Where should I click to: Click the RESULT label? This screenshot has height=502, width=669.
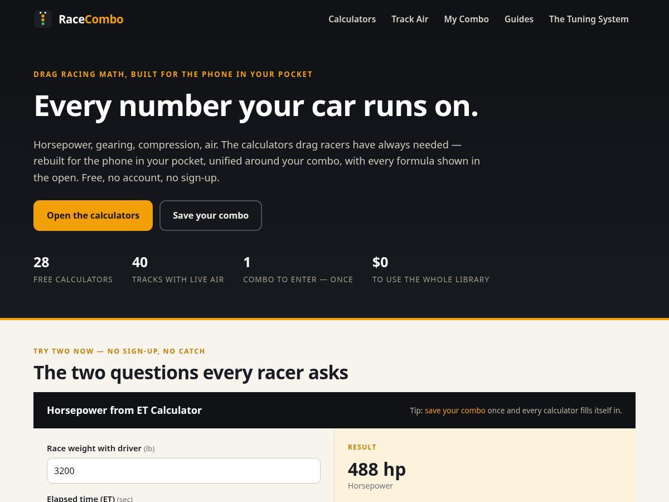(362, 447)
